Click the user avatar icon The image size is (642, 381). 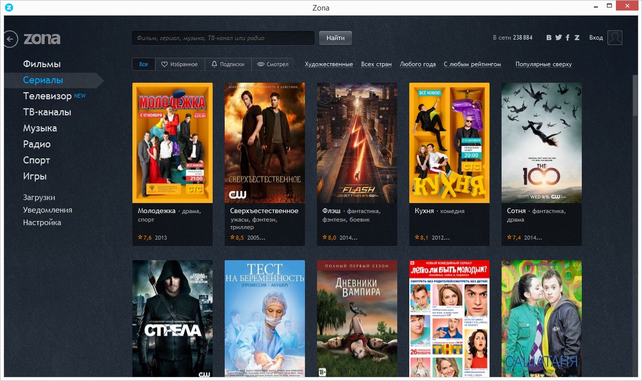pyautogui.click(x=615, y=38)
